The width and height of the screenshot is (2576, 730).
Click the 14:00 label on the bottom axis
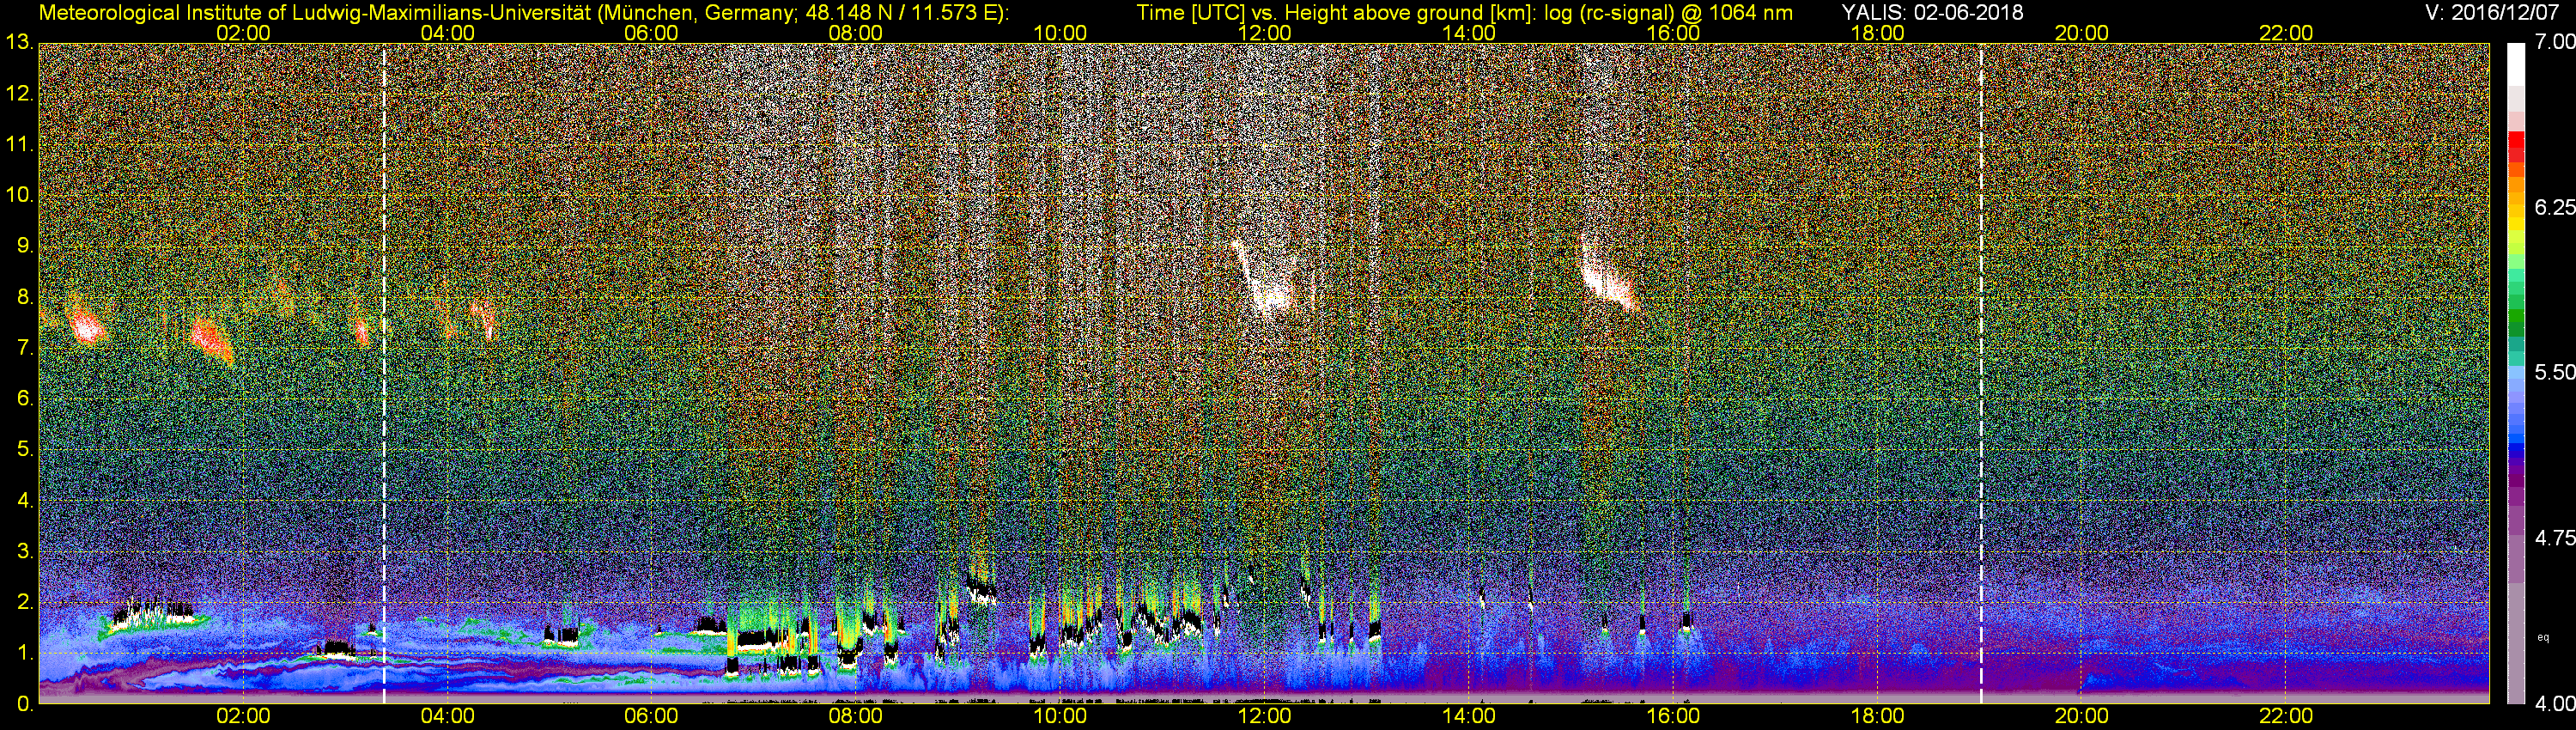coord(1469,716)
